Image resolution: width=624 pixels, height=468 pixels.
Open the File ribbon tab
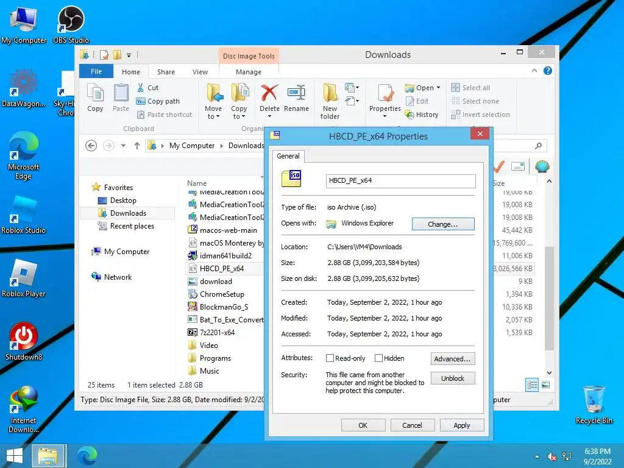(96, 71)
